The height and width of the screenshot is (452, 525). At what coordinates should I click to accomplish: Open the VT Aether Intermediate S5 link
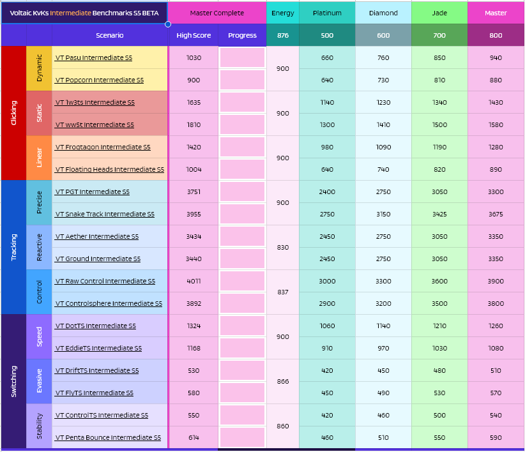[x=97, y=237]
